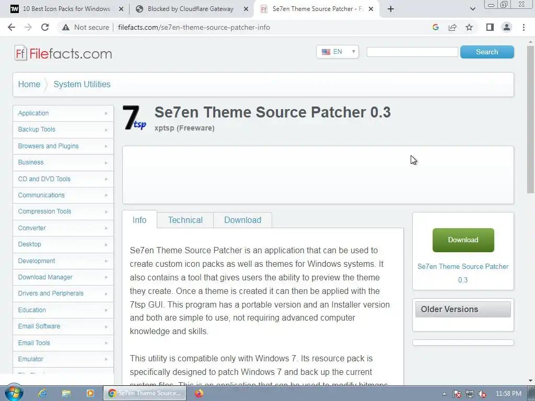Share this page via share icon
535x401 pixels.
452,27
